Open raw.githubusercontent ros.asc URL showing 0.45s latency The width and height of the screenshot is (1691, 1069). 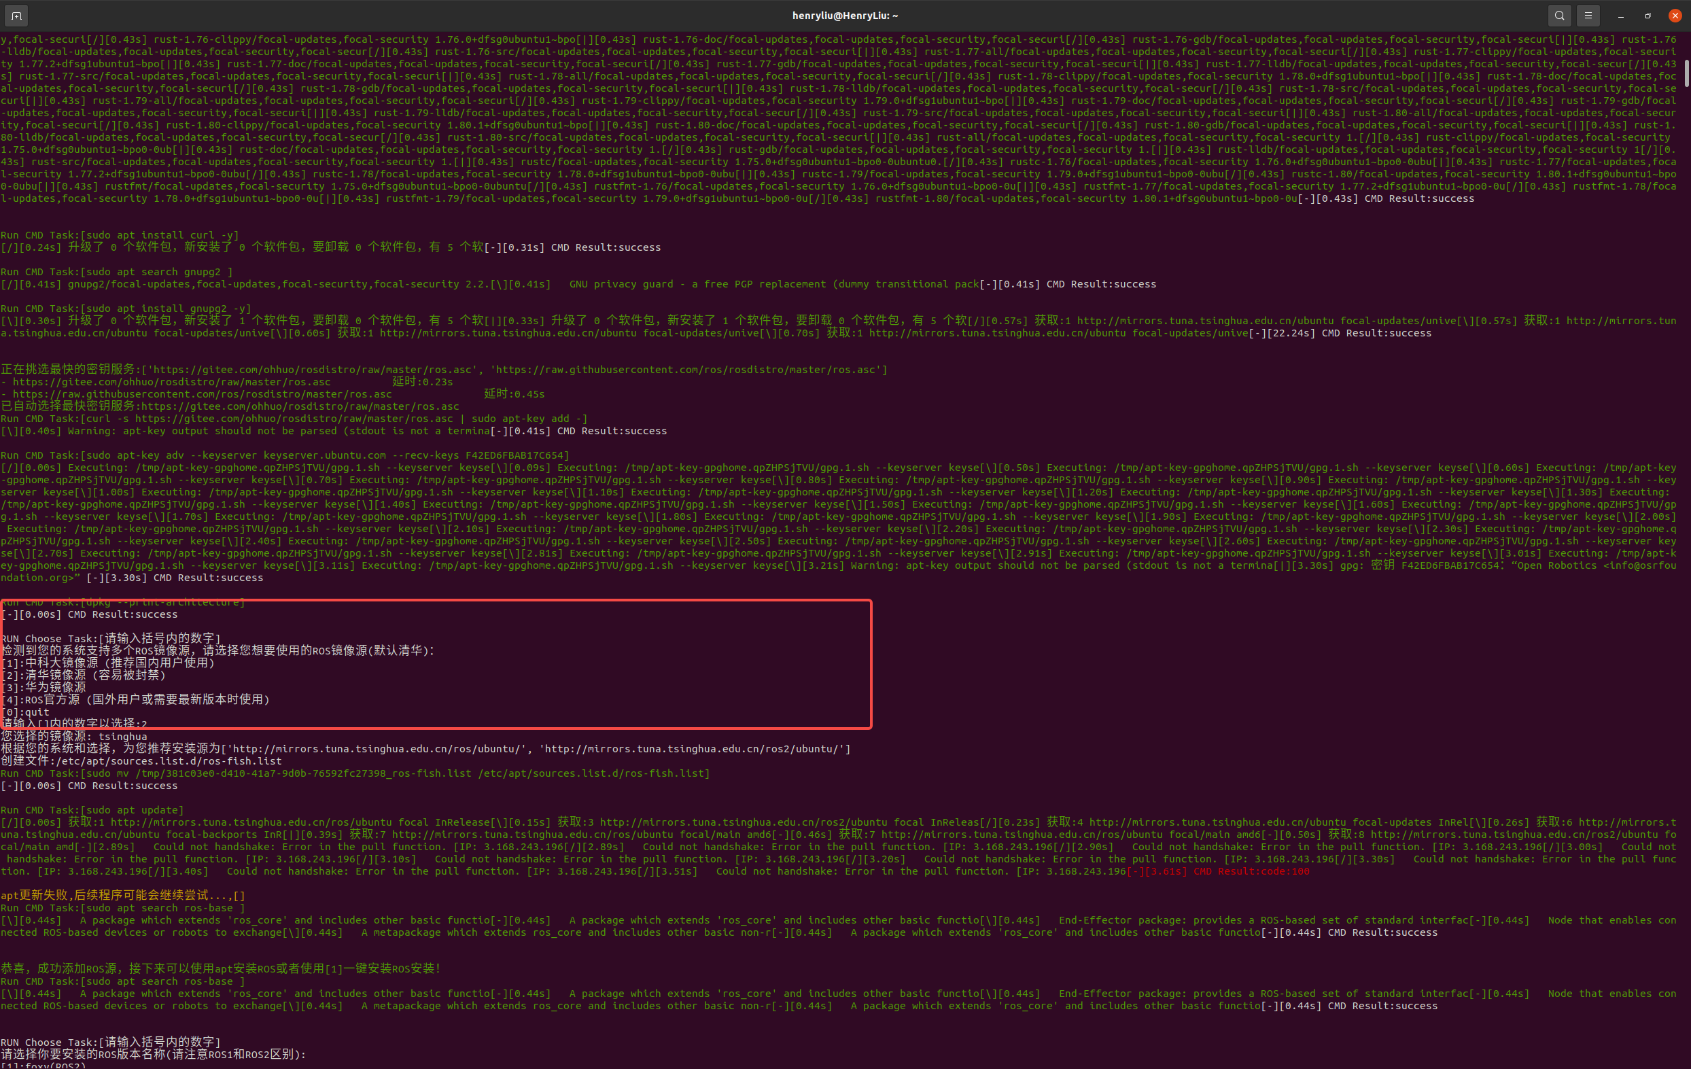click(x=202, y=394)
